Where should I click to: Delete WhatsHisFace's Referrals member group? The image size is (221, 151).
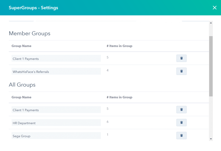click(x=181, y=71)
